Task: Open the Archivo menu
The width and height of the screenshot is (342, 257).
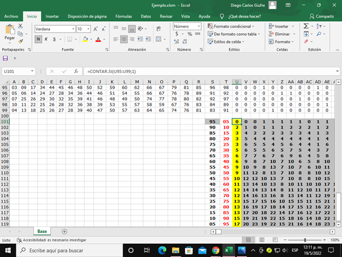Action: pos(11,17)
